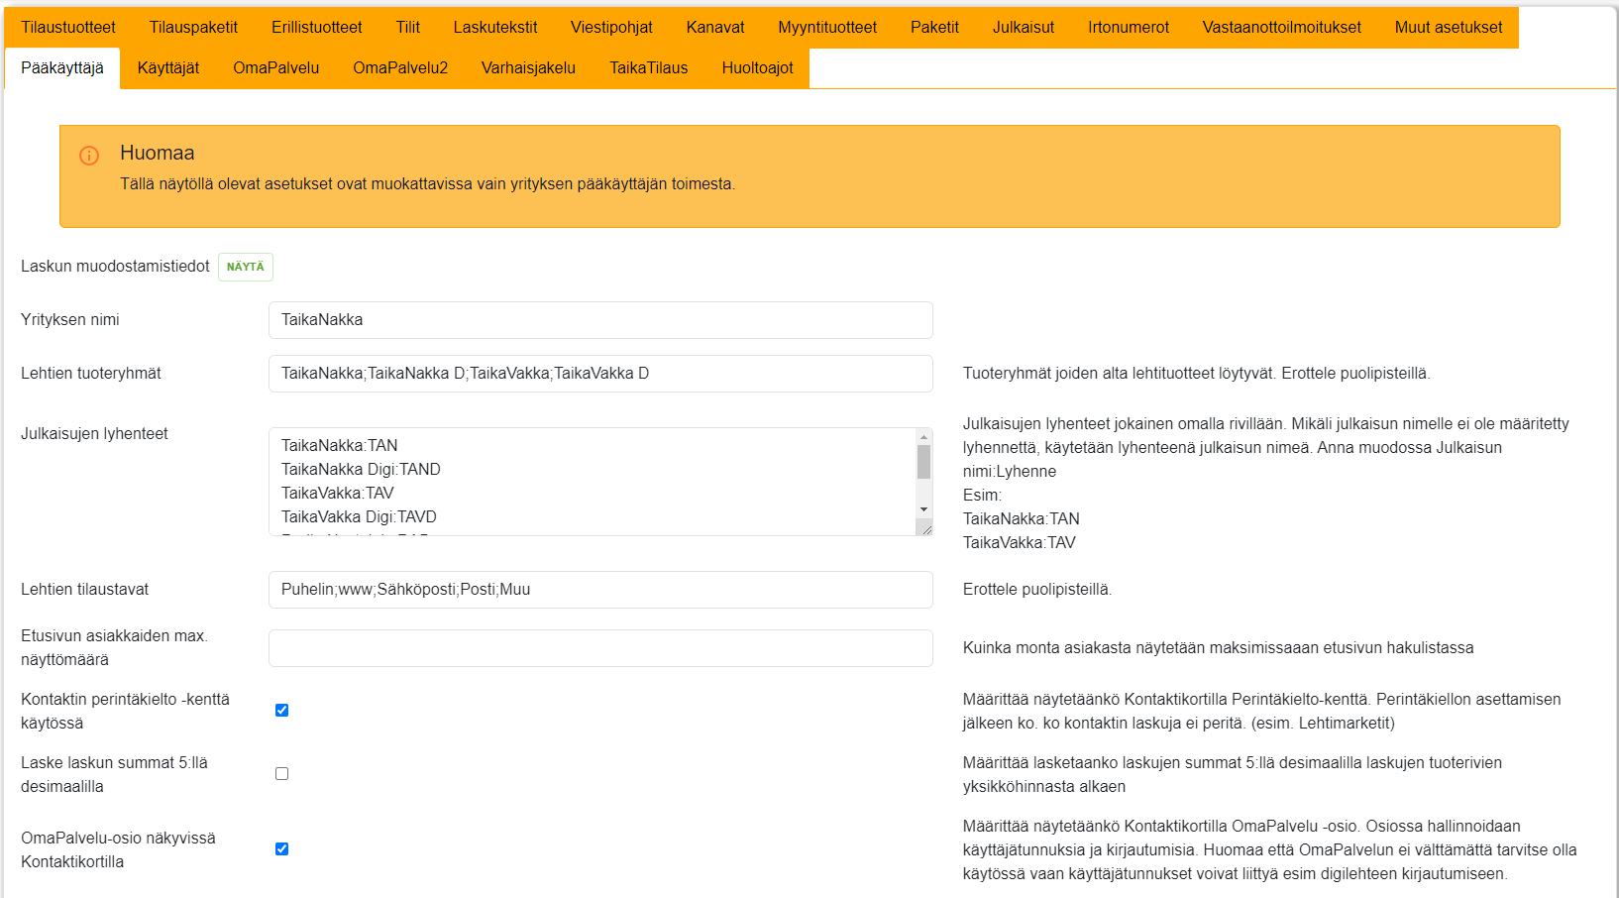Screen dimensions: 1619x898
Task: Select the Pääkäyttäjä sub-tab
Action: (62, 68)
